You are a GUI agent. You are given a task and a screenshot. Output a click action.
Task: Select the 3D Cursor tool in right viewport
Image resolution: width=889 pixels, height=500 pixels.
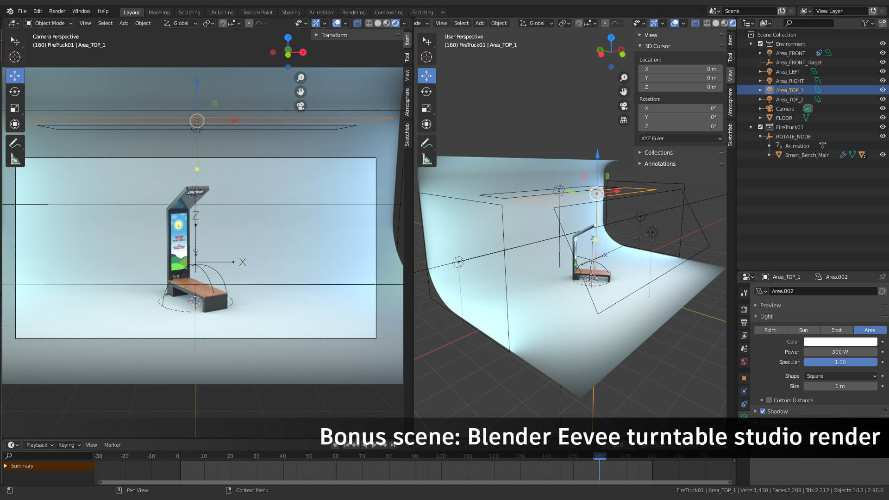(x=426, y=57)
